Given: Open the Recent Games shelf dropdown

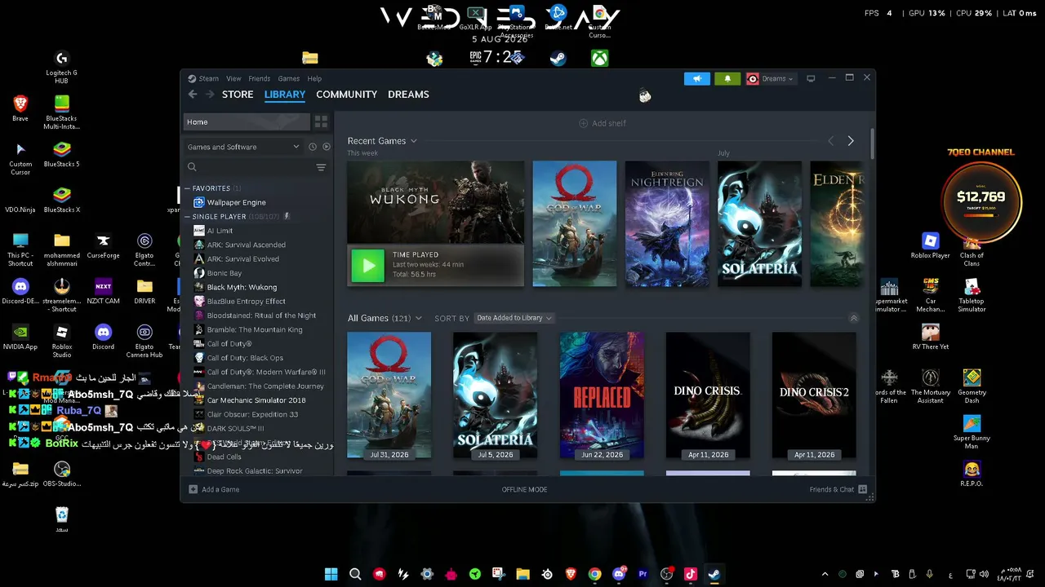Looking at the screenshot, I should (382, 141).
